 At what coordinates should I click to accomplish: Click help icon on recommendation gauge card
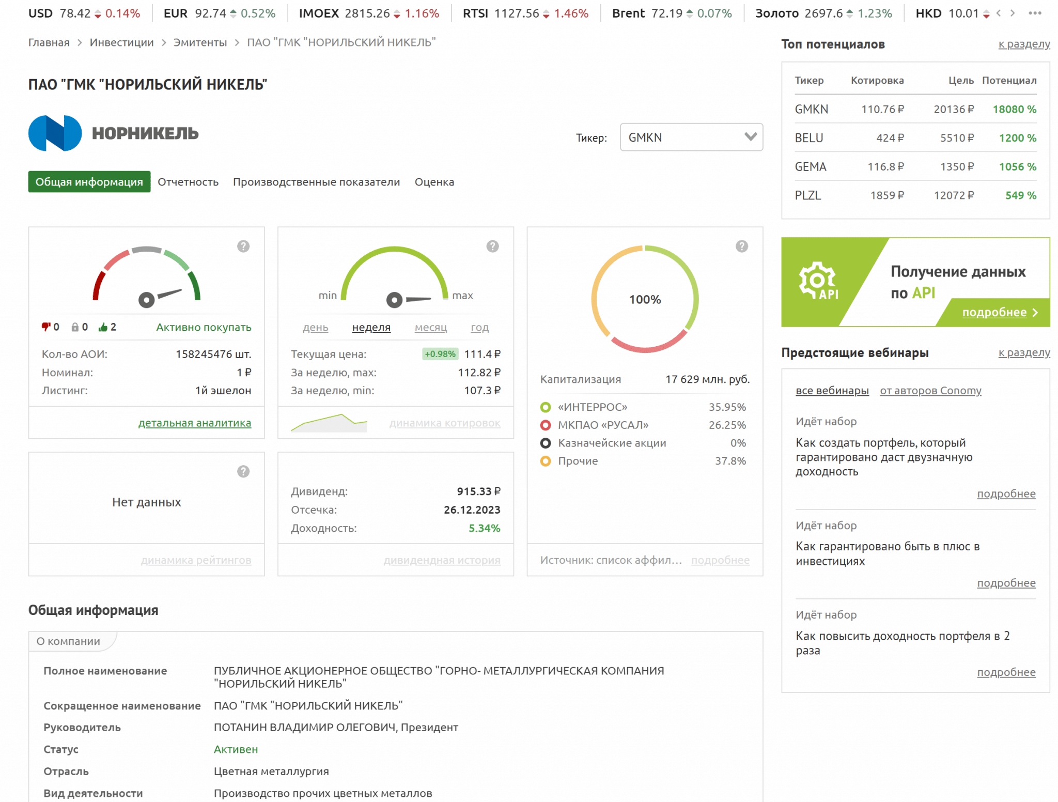(x=243, y=246)
